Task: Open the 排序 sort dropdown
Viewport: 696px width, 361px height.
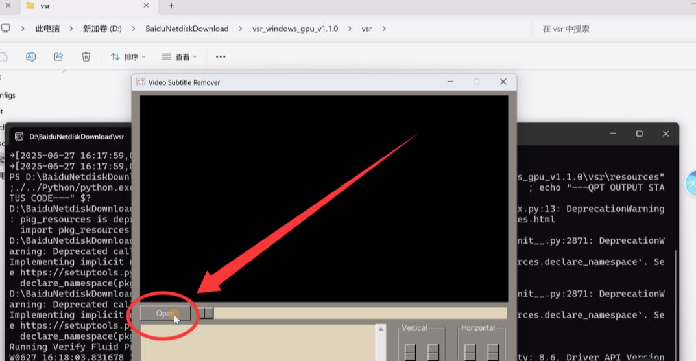Action: pyautogui.click(x=128, y=57)
